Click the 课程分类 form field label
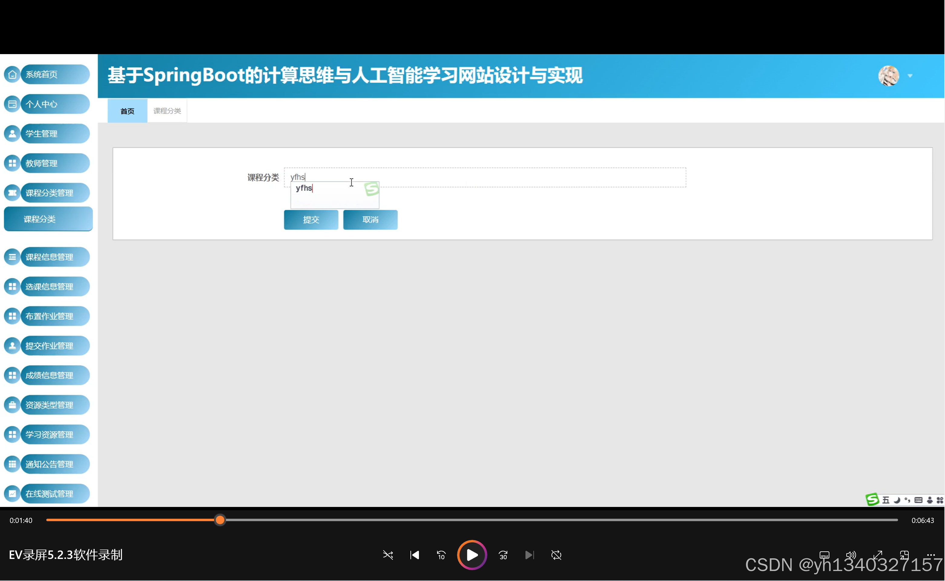 point(263,177)
